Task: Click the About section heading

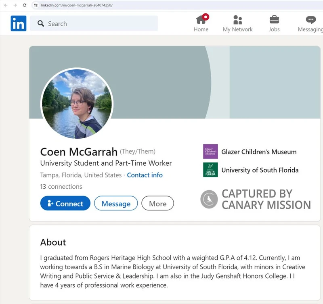Action: [x=53, y=242]
